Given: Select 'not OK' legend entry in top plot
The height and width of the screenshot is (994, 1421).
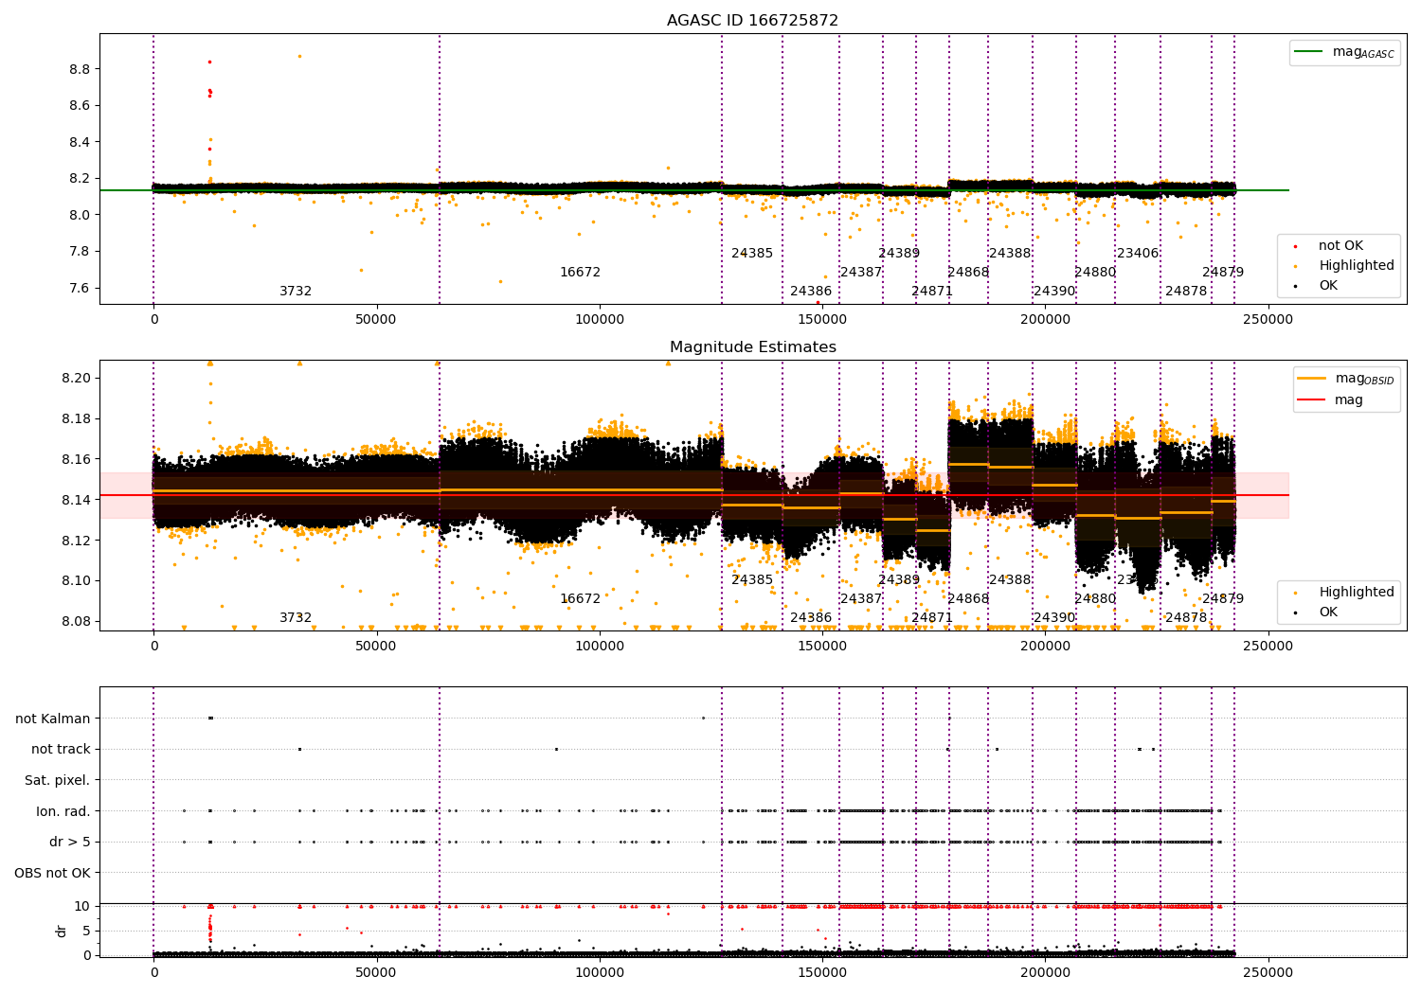Looking at the screenshot, I should [1340, 245].
